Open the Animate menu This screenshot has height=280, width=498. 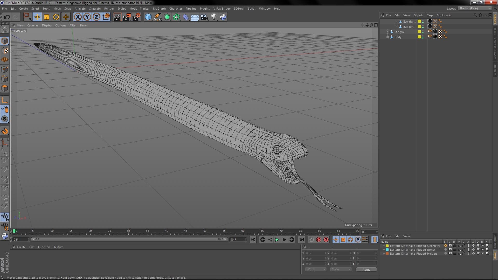coord(80,9)
